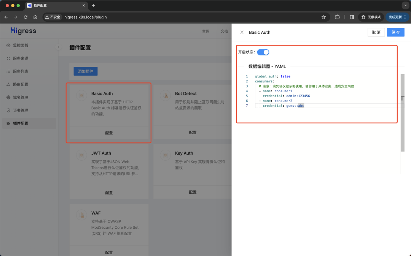Collapse the sidebar with the chevron
411x256 pixels.
tap(59, 47)
